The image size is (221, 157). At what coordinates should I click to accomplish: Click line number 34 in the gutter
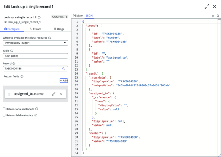point(76,153)
